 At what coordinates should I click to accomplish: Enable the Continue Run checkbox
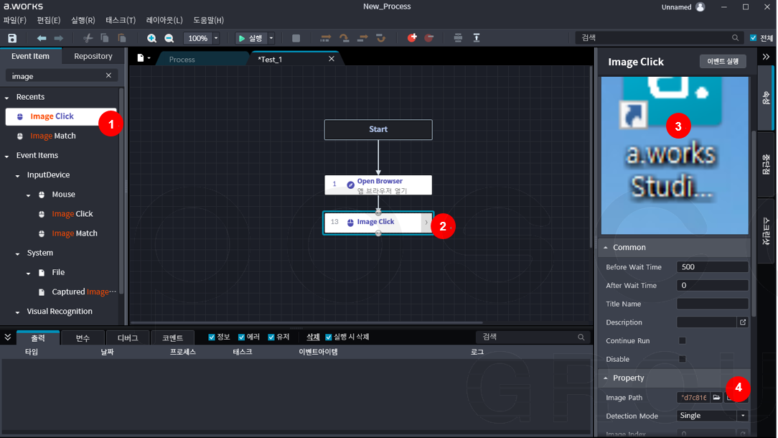(683, 341)
